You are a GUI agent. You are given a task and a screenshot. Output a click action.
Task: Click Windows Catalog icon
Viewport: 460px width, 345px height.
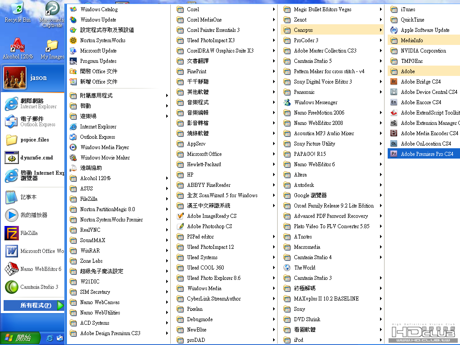[x=73, y=9]
